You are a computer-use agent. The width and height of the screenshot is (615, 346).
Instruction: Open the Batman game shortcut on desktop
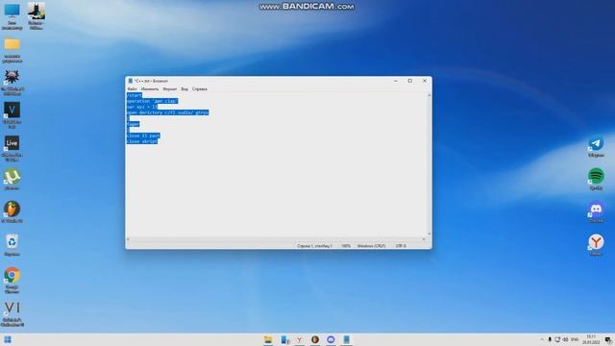(x=37, y=16)
